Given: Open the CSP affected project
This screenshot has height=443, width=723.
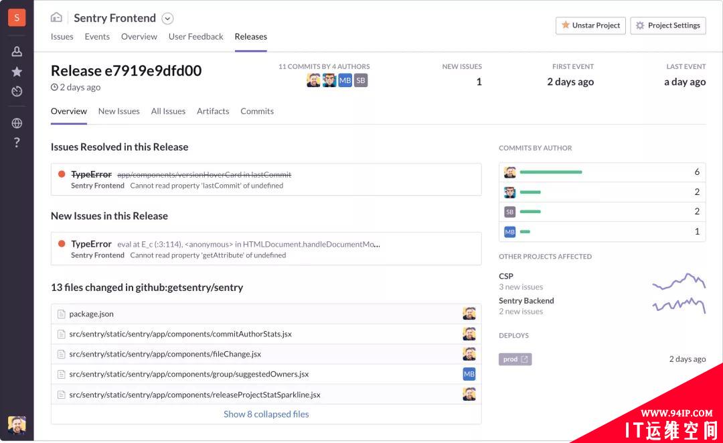Looking at the screenshot, I should tap(506, 276).
